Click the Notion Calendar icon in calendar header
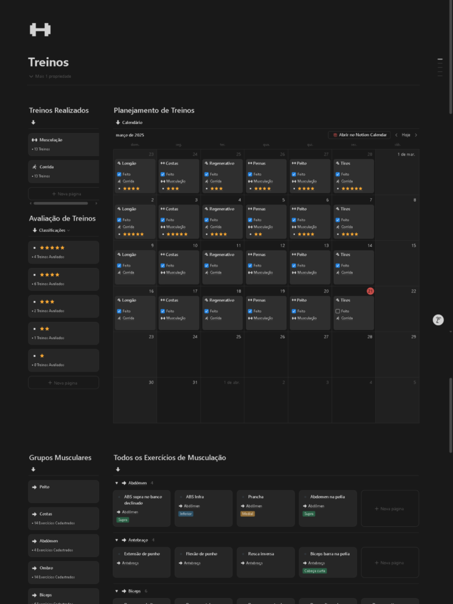Image resolution: width=453 pixels, height=604 pixels. coord(335,135)
